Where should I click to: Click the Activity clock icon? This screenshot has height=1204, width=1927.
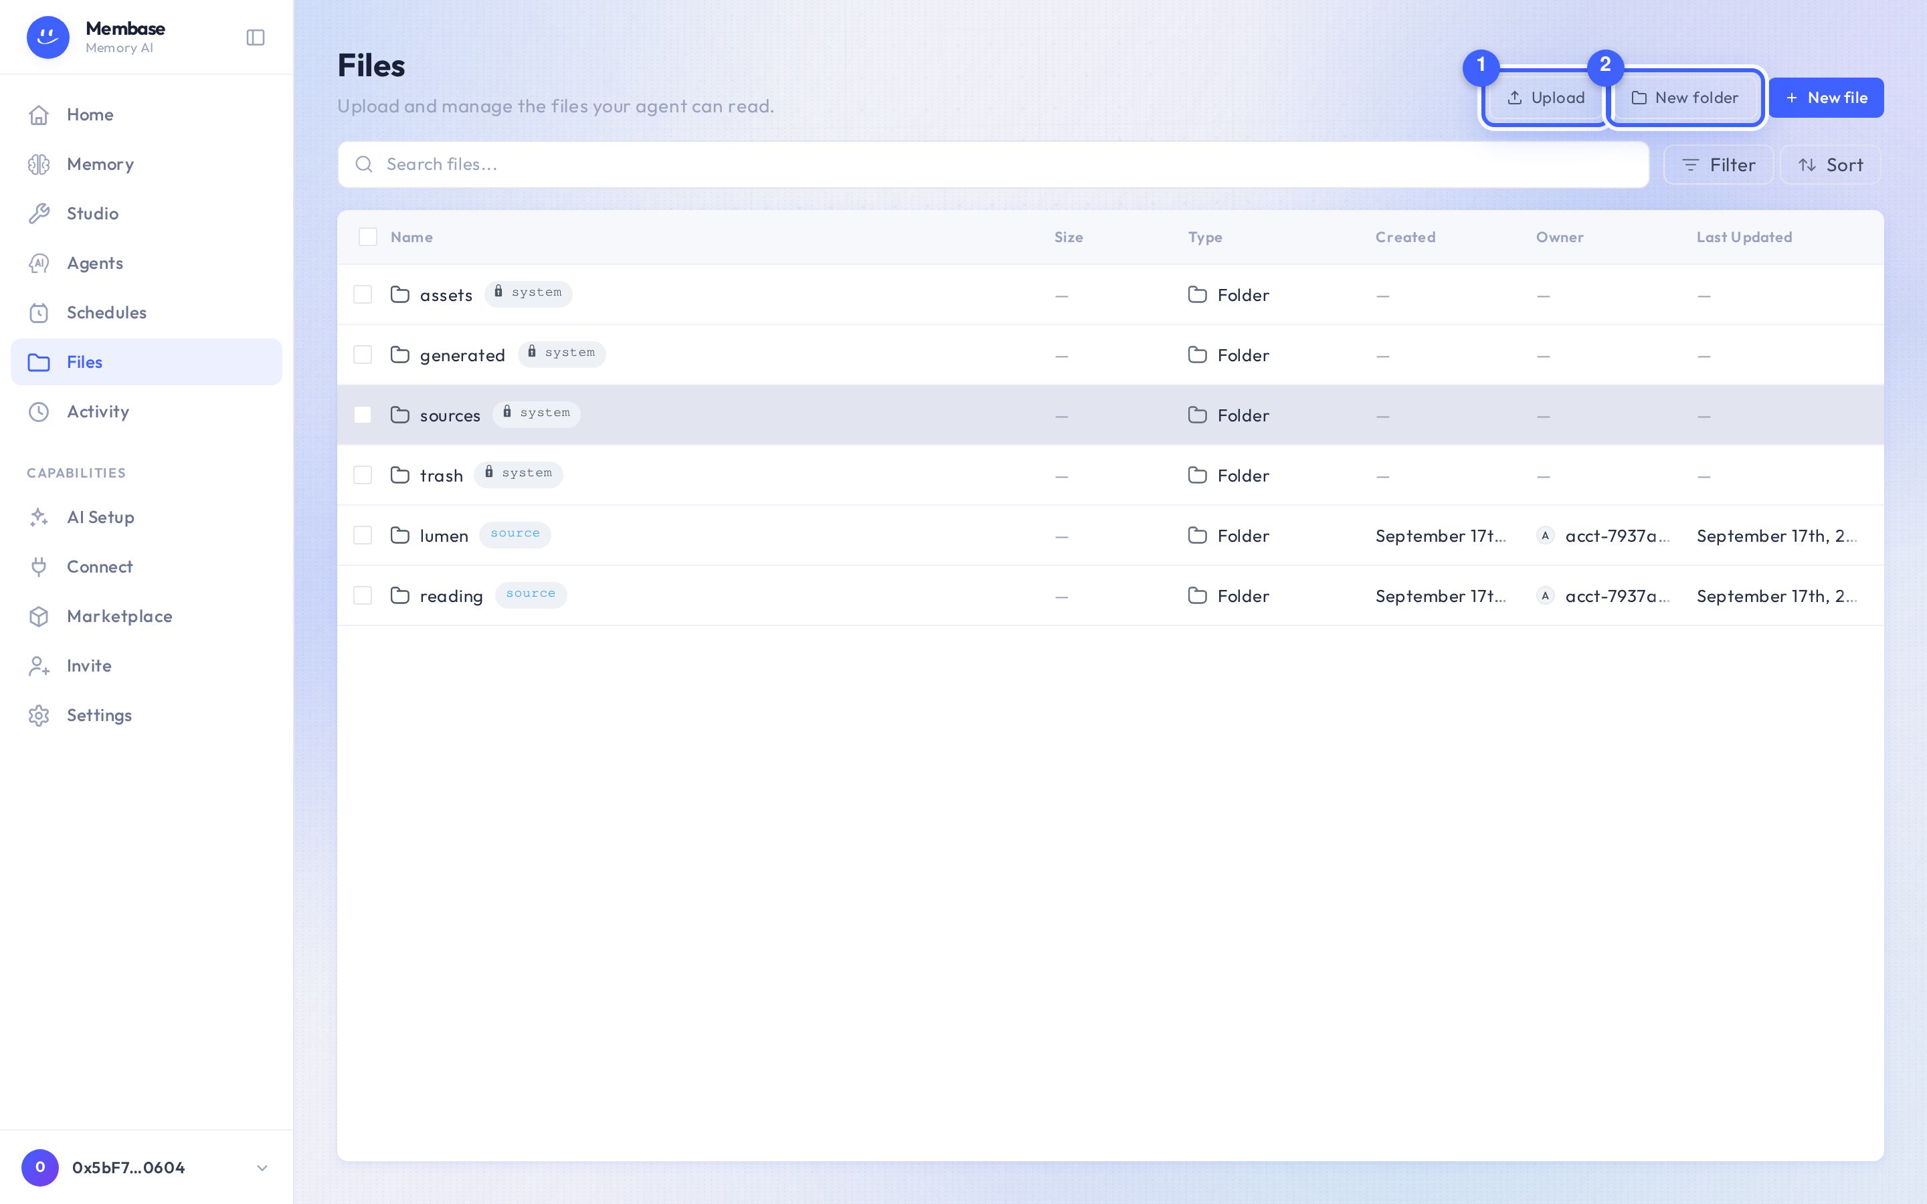pos(39,411)
